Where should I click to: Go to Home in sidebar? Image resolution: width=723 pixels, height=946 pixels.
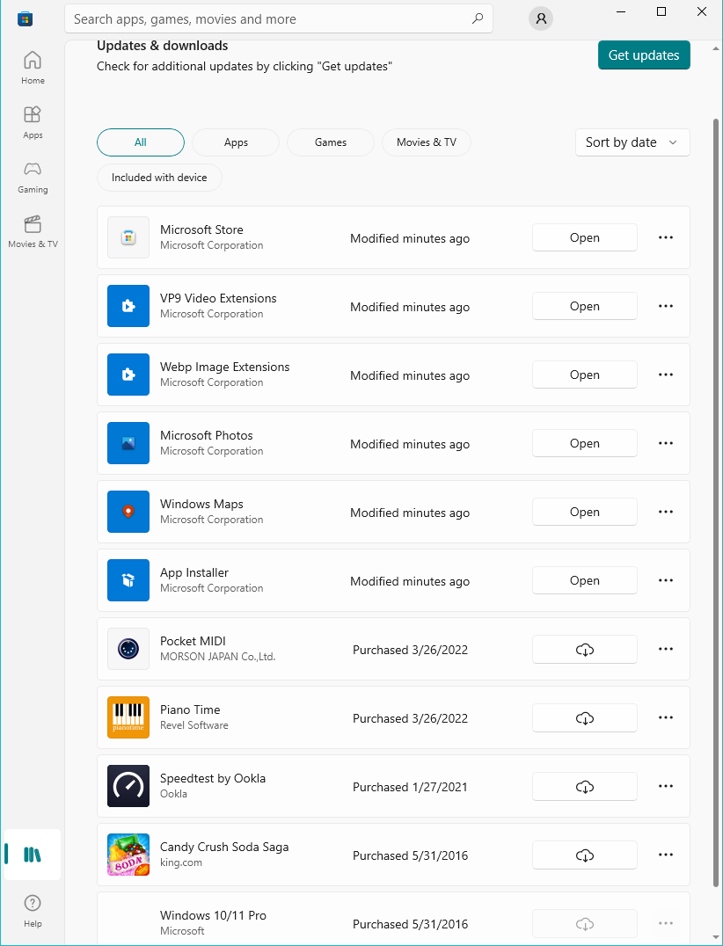pos(33,68)
